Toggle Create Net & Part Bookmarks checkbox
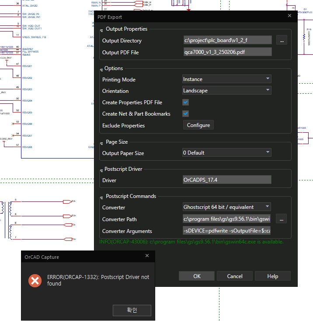313x321 pixels. (x=185, y=113)
